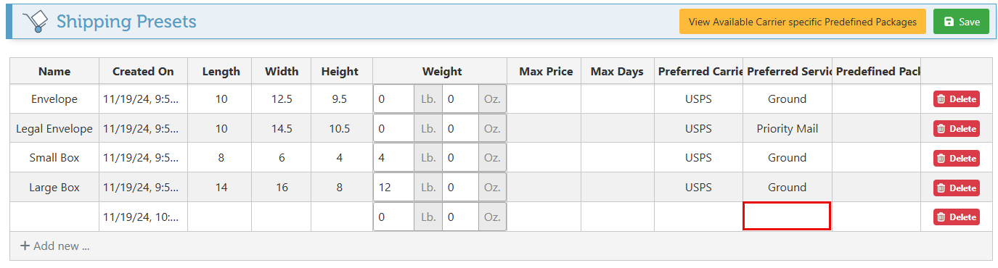Screen dimensions: 998x268
Task: Change Legal Envelope Priority Mail service
Action: pos(788,129)
